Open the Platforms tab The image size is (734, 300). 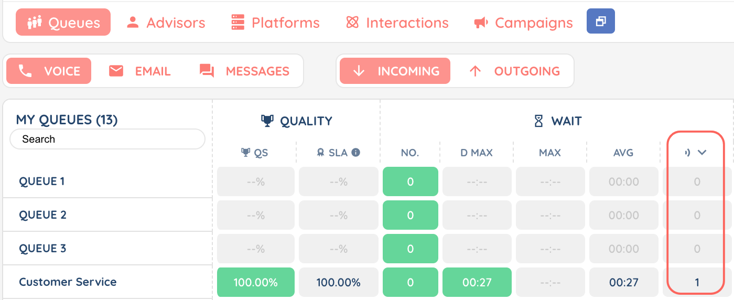(275, 23)
